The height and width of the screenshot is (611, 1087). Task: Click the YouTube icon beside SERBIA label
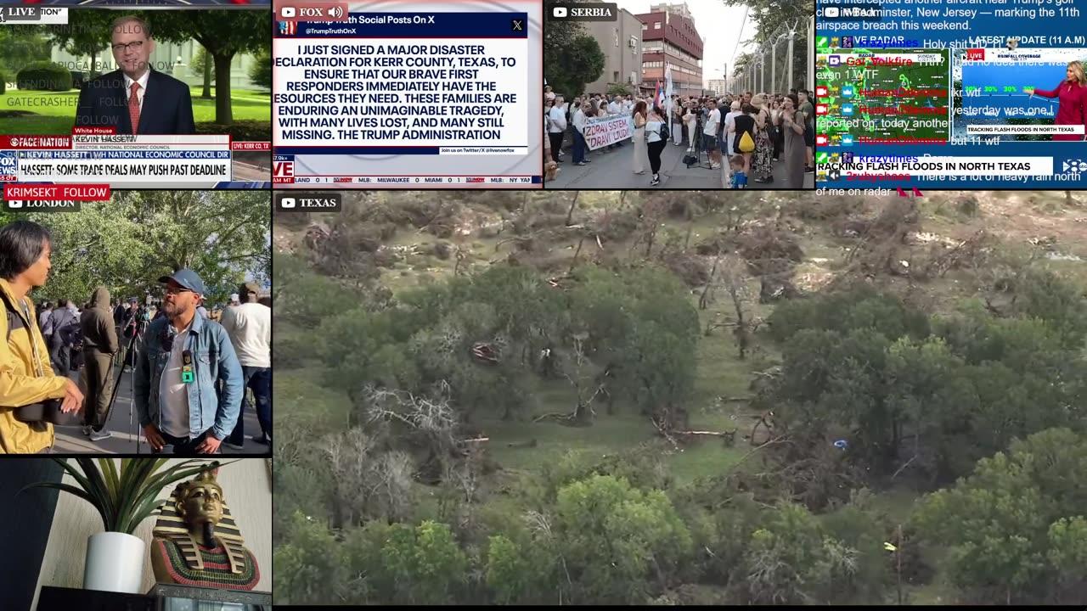(560, 12)
